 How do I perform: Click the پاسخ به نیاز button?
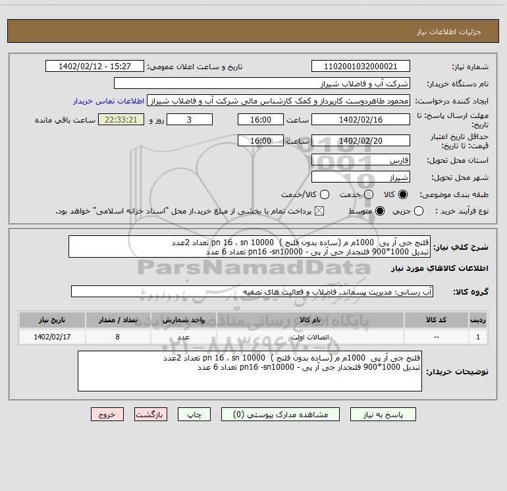[x=383, y=415]
